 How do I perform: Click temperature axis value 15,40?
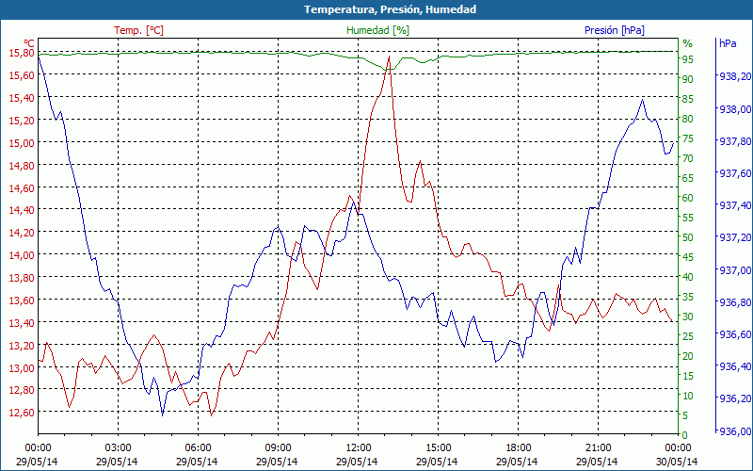point(22,98)
